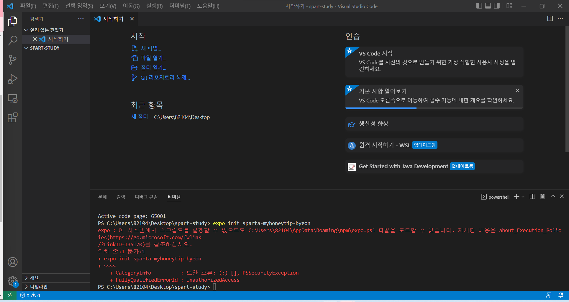Add a new terminal with plus icon
This screenshot has width=569, height=302.
[516, 197]
